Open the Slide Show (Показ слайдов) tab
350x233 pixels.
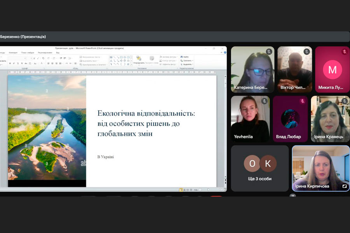point(28,52)
